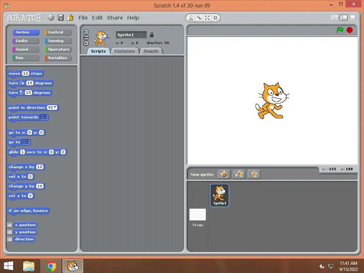This screenshot has height=273, width=364.
Task: Get a surprise sprite
Action: click(x=253, y=174)
